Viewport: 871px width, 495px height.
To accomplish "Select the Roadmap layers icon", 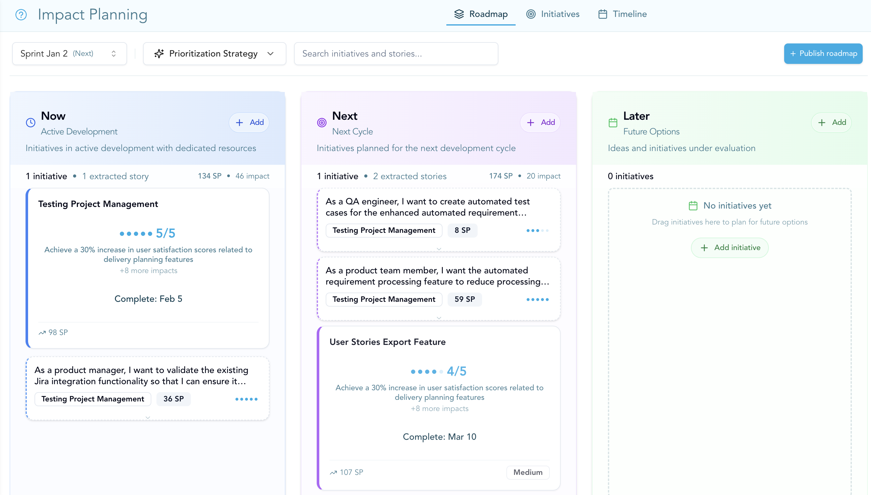I will (459, 14).
